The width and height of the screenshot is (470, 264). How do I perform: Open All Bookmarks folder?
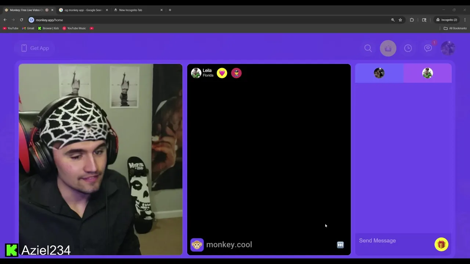(455, 28)
